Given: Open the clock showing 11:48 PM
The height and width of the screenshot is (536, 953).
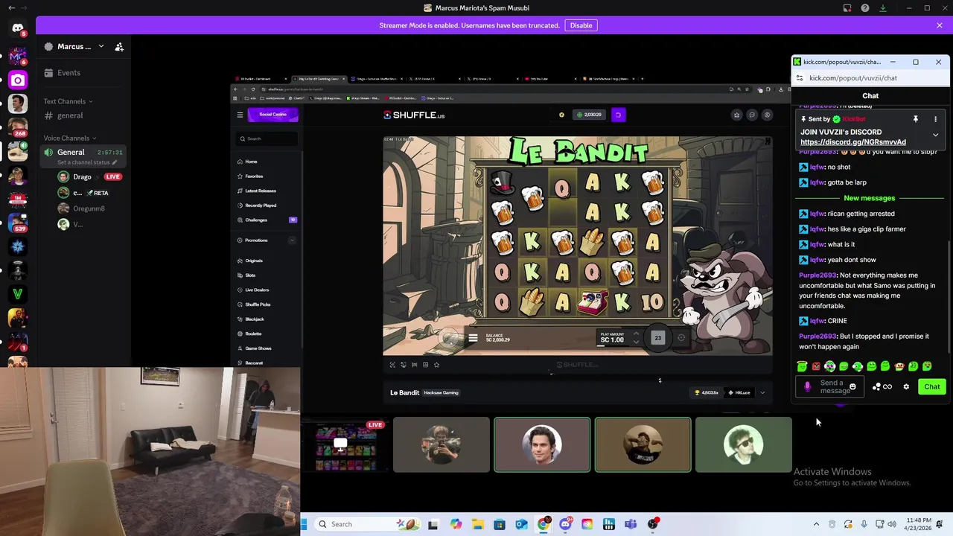Looking at the screenshot, I should pyautogui.click(x=919, y=524).
